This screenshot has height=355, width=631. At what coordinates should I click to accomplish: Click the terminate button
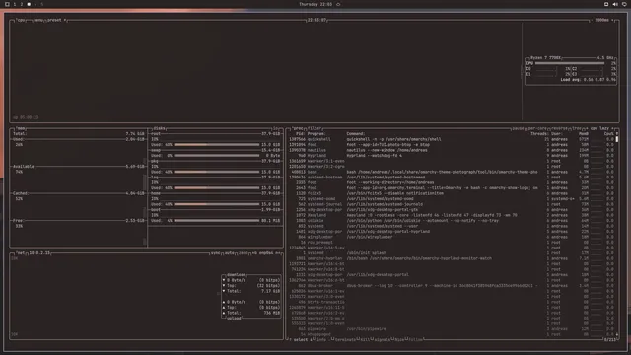click(344, 339)
